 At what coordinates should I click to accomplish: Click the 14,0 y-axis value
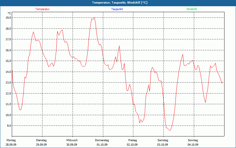(x=9, y=72)
